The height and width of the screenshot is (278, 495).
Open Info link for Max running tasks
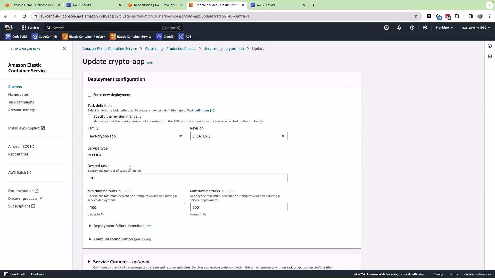[x=231, y=191]
